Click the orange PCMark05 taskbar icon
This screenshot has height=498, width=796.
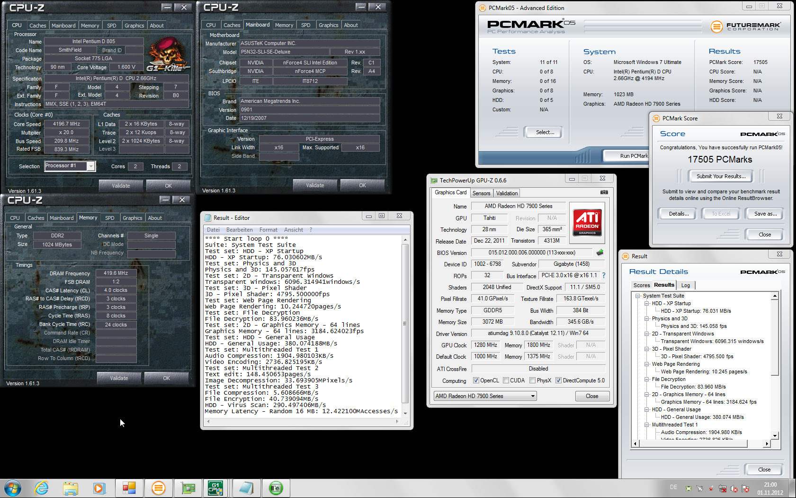click(x=158, y=488)
